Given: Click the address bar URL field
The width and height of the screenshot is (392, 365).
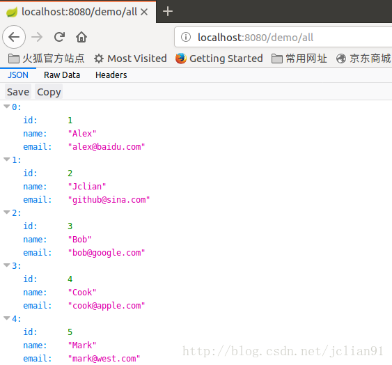Looking at the screenshot, I should 283,38.
